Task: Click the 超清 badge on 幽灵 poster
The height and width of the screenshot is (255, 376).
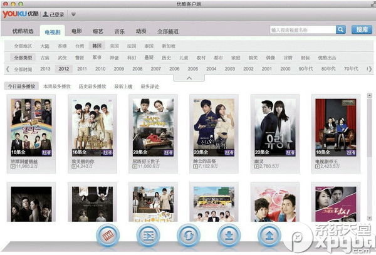Action: click(x=290, y=153)
